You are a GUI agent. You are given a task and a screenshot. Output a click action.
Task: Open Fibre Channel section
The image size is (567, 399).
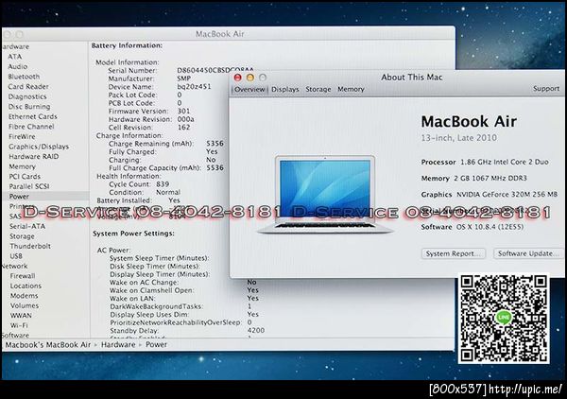(31, 127)
